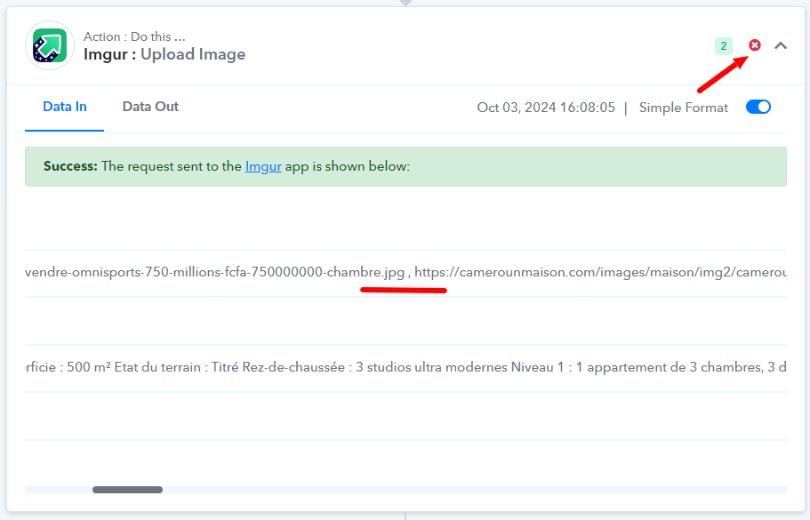
Task: Click the horizontal scrollbar thumb
Action: [127, 490]
